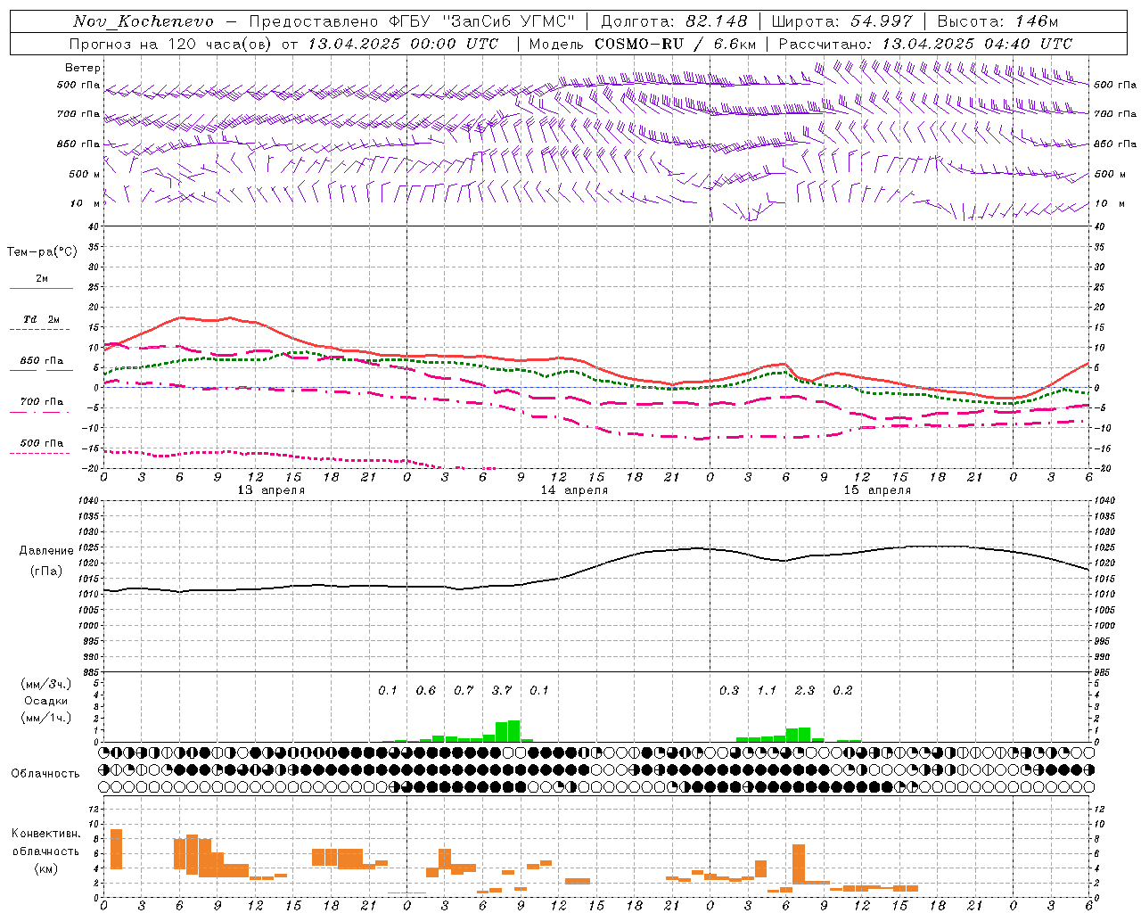Click the "13 апреля" date label
Viewport: 1141px width, 913px height.
pos(271,490)
